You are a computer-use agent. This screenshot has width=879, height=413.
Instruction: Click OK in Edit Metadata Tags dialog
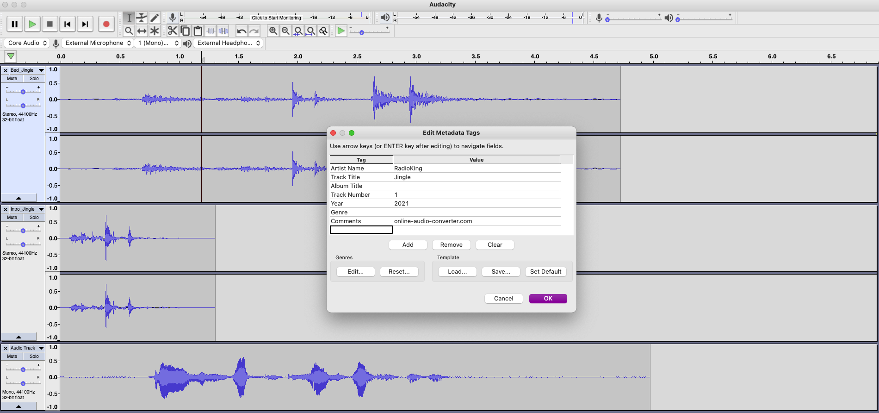point(548,299)
